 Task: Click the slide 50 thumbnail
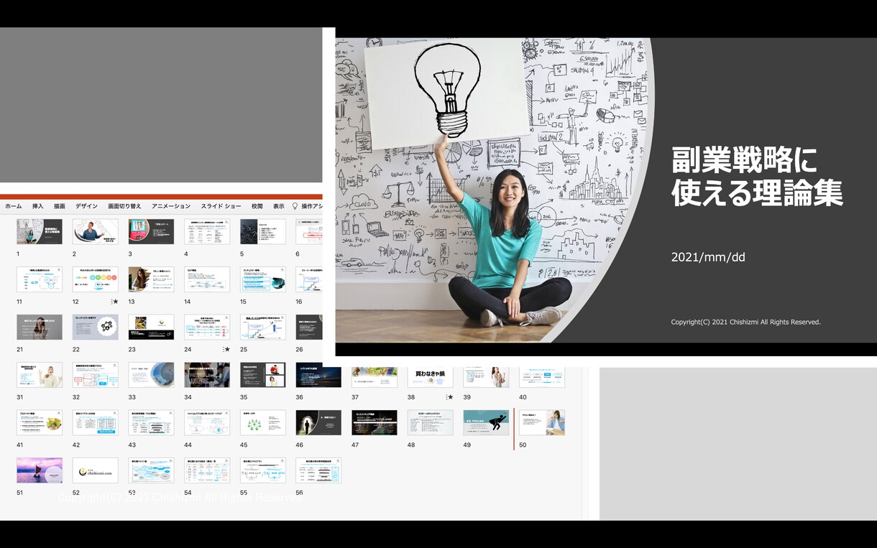[x=542, y=422]
